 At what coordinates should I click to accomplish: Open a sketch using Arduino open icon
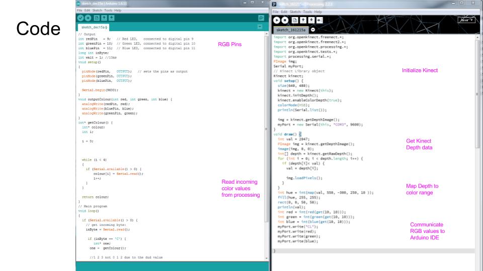click(104, 18)
